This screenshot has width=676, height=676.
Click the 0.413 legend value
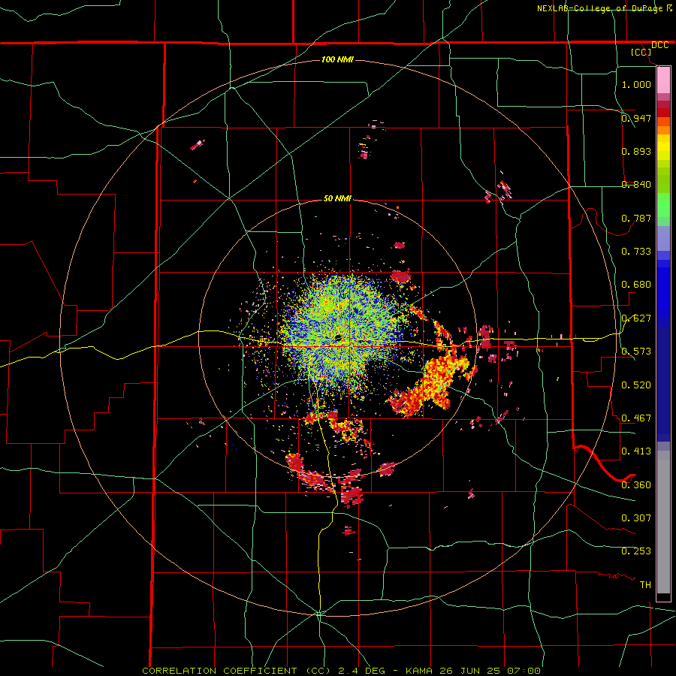click(x=636, y=451)
